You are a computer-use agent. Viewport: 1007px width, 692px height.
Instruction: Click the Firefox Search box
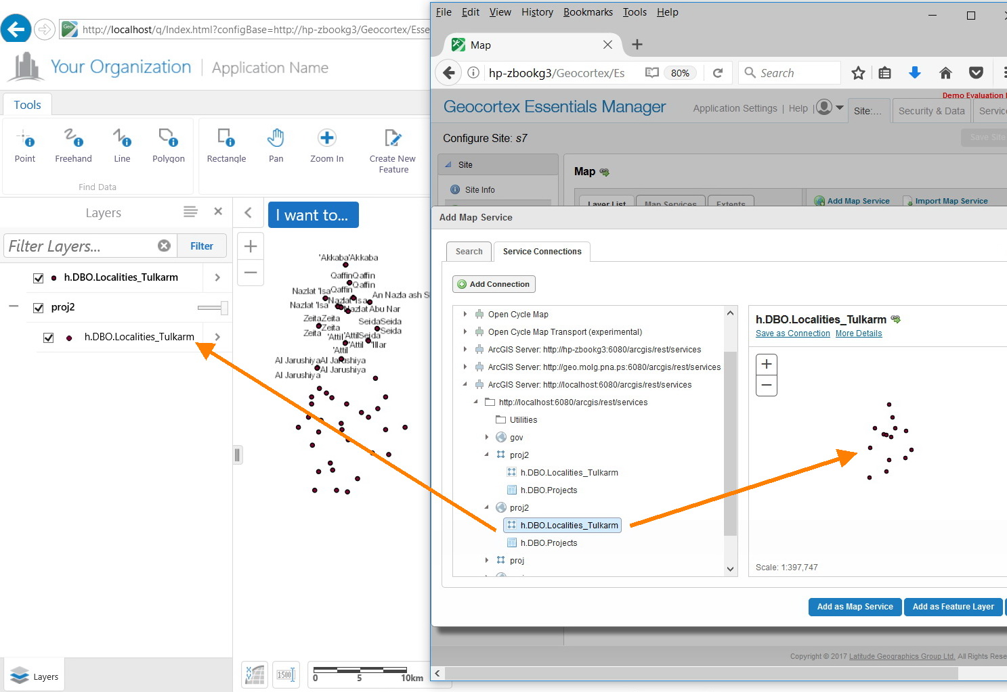(x=790, y=73)
